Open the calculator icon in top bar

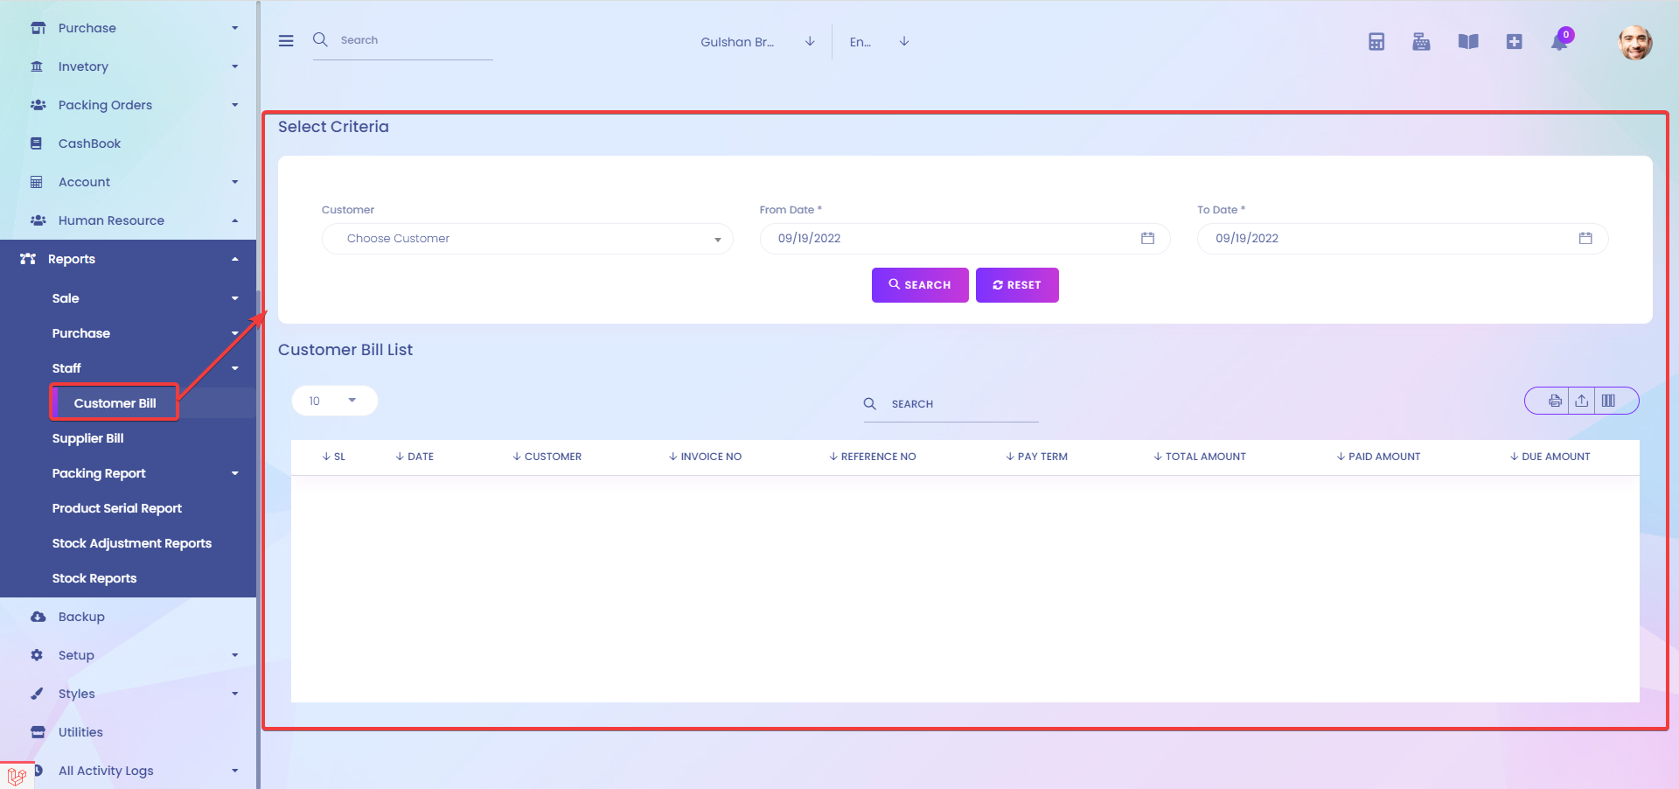point(1376,41)
